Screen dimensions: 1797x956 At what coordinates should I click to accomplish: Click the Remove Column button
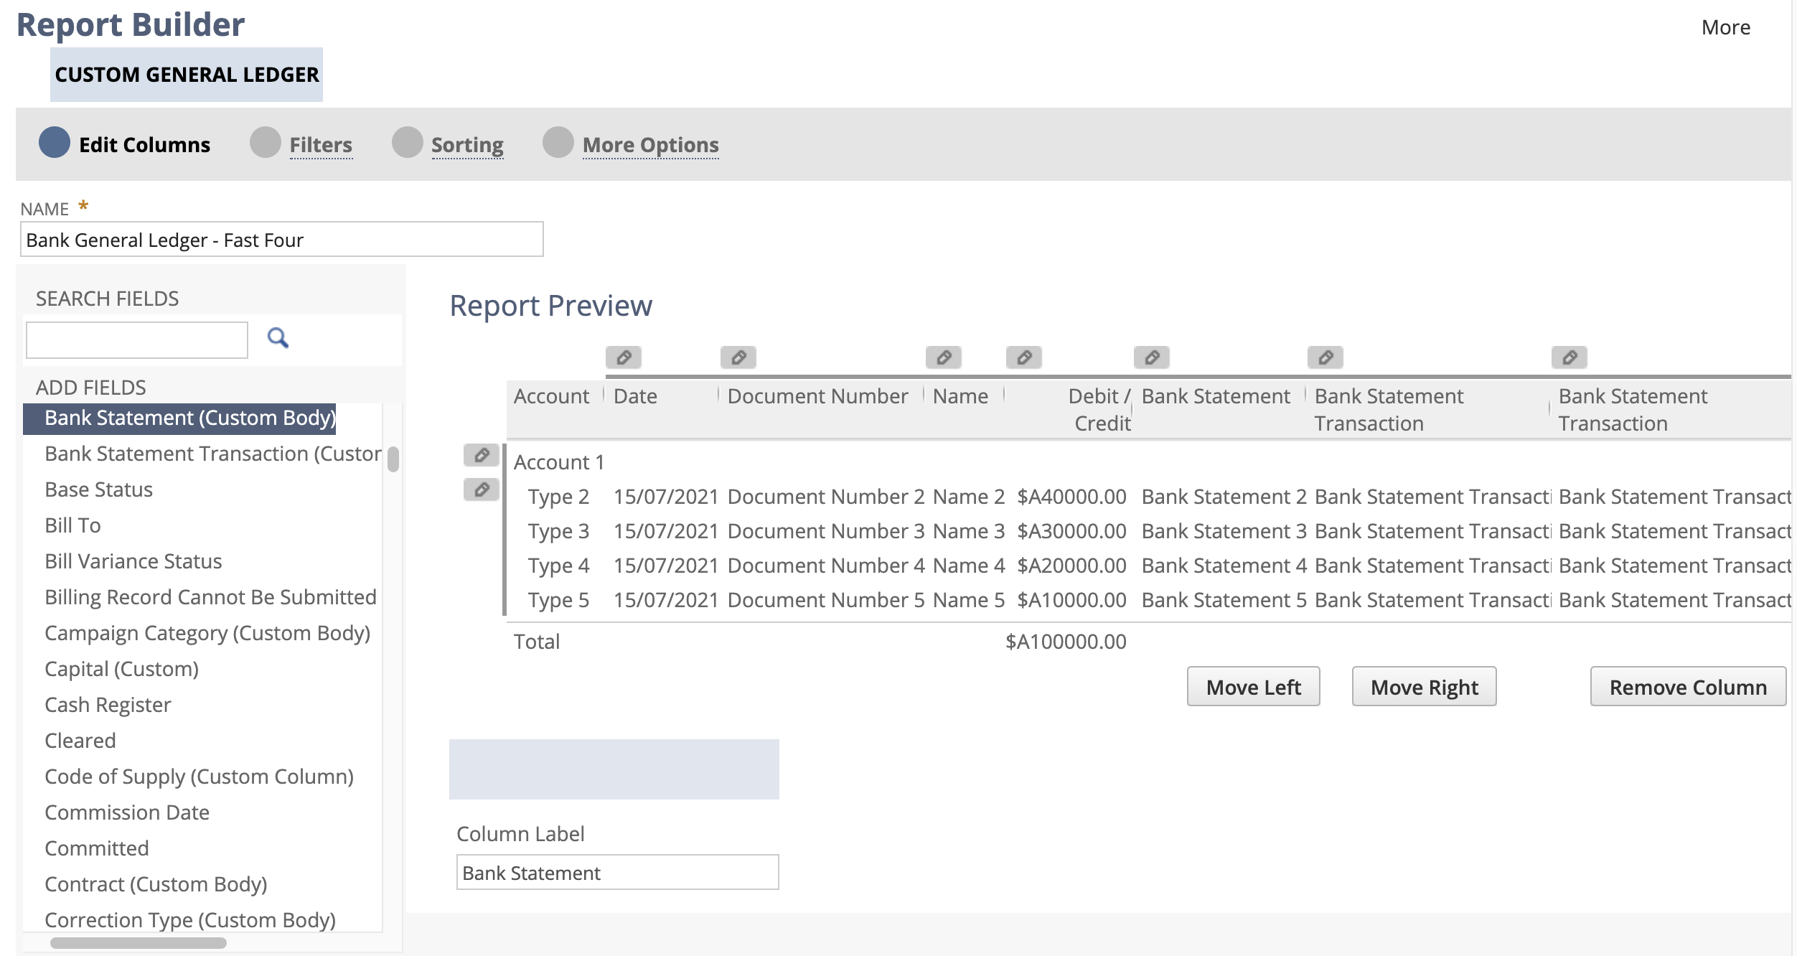pyautogui.click(x=1688, y=686)
